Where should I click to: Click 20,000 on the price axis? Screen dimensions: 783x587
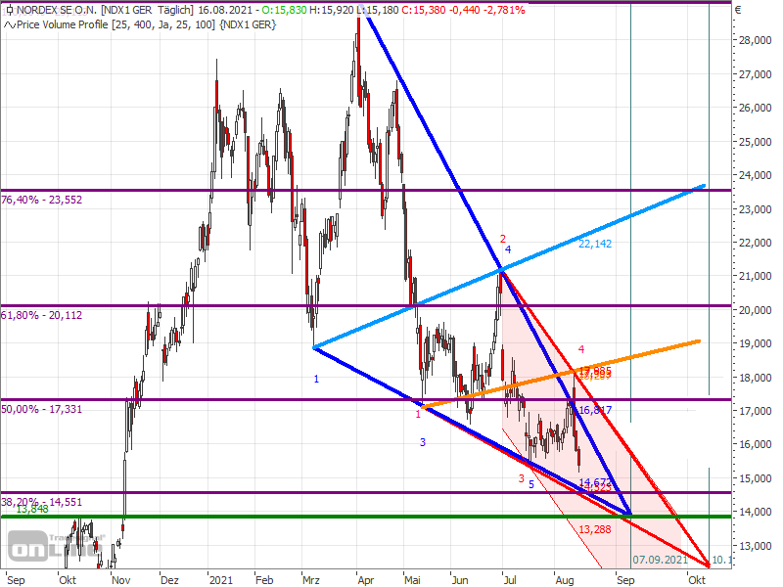tap(756, 310)
